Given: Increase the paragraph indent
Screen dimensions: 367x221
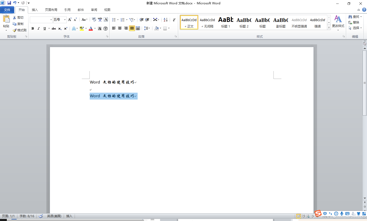Looking at the screenshot, I should point(147,20).
